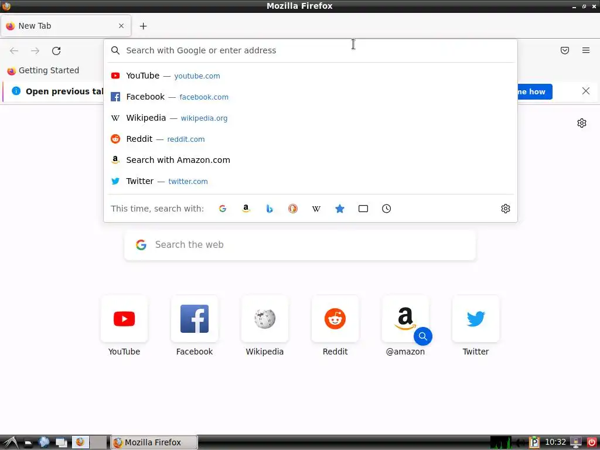The height and width of the screenshot is (450, 600).
Task: Reload the page with the refresh icon
Action: [56, 50]
